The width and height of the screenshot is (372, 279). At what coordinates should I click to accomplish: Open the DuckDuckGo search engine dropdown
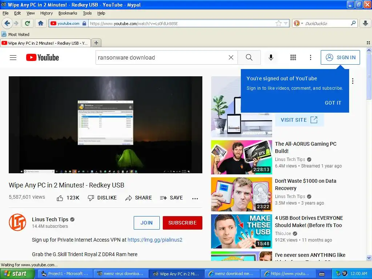(298, 23)
